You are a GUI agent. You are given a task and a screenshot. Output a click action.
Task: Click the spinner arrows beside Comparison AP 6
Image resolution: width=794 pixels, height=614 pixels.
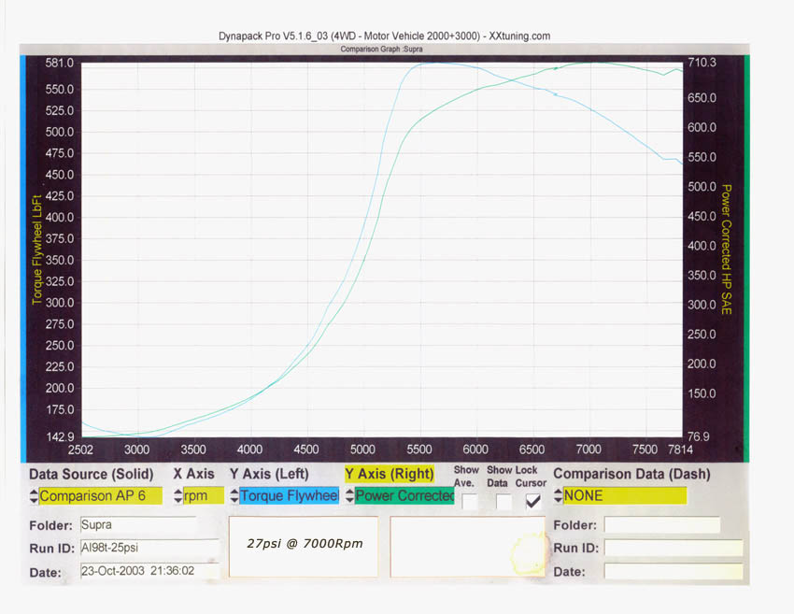(x=35, y=496)
